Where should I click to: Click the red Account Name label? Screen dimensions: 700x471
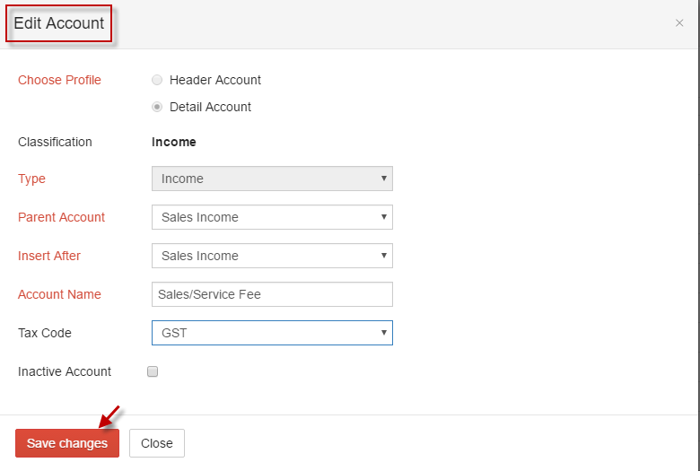[x=59, y=294]
